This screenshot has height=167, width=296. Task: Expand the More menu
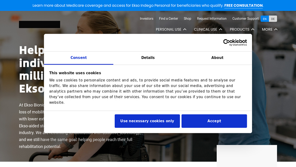click(269, 29)
